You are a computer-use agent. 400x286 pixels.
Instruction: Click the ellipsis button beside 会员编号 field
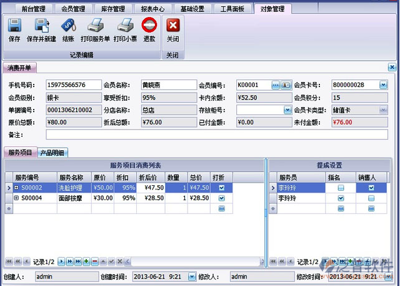tap(275, 85)
